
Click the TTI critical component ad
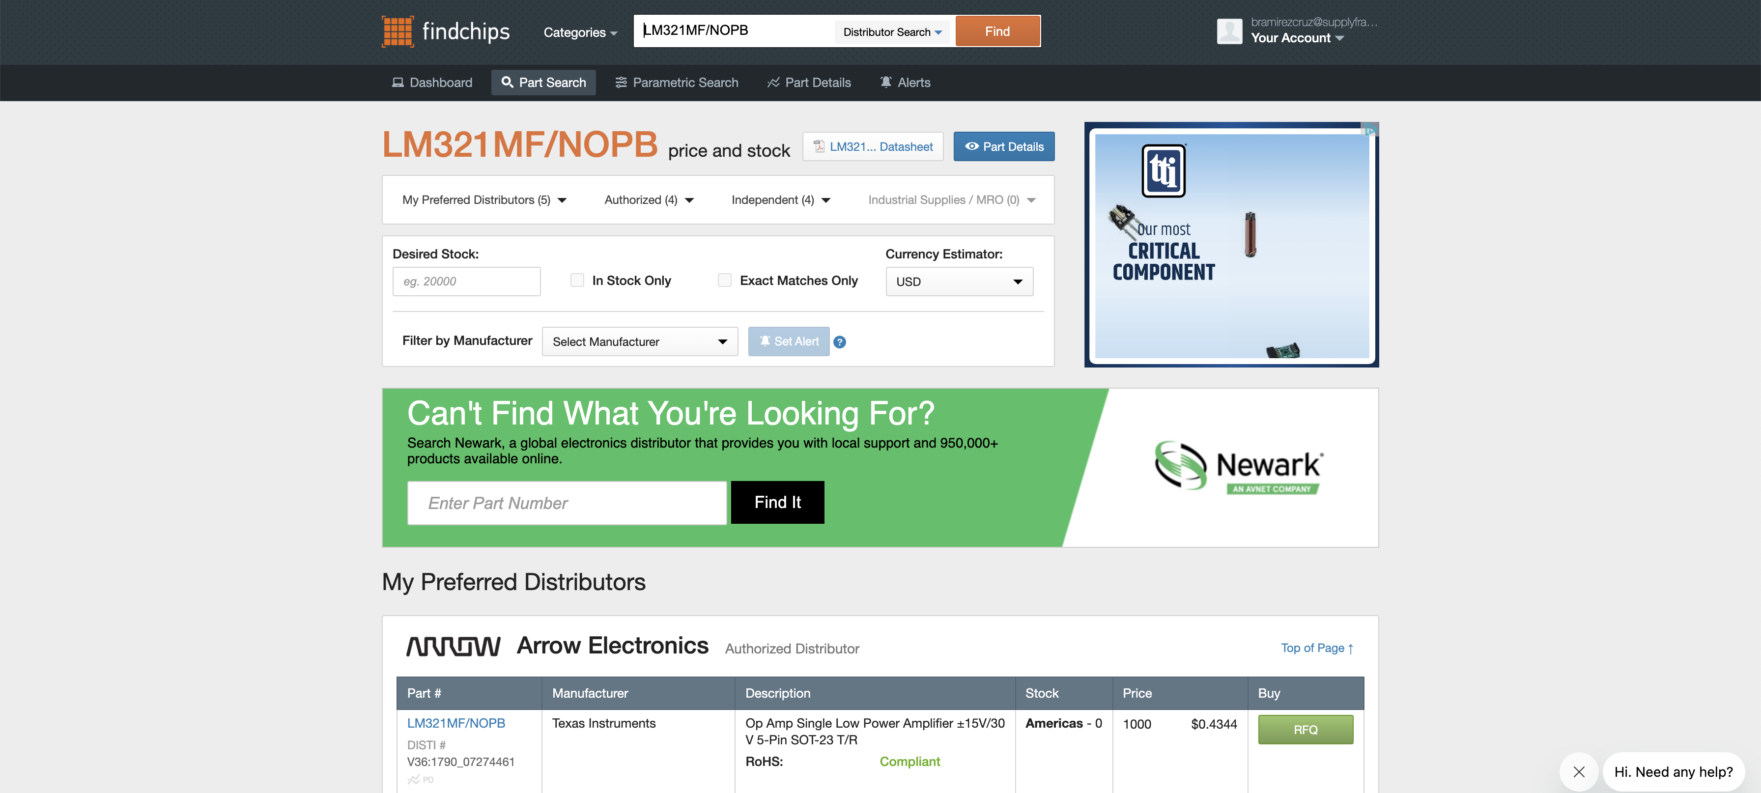pyautogui.click(x=1231, y=245)
